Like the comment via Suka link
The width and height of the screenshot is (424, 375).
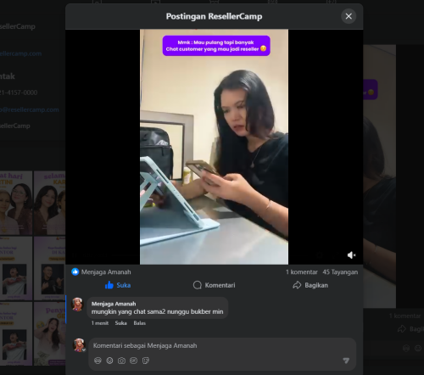pos(120,323)
